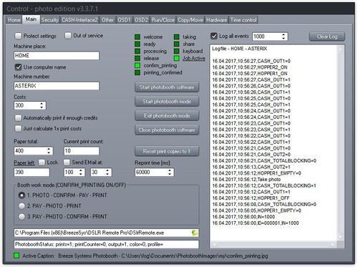Click the printing_confirmed status indicator
The width and height of the screenshot is (358, 267).
137,72
